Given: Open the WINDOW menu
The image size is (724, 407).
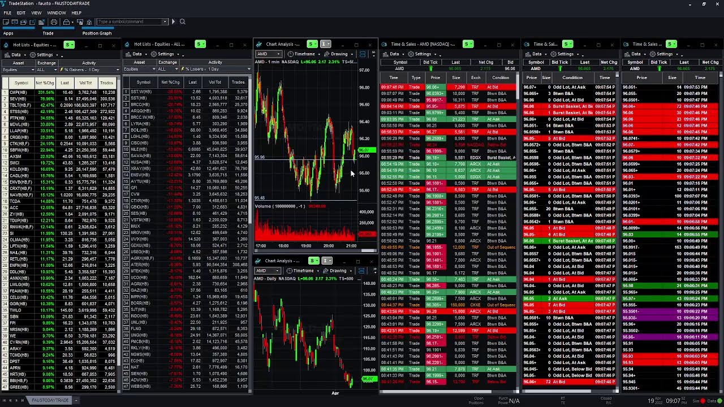Looking at the screenshot, I should click(x=56, y=12).
